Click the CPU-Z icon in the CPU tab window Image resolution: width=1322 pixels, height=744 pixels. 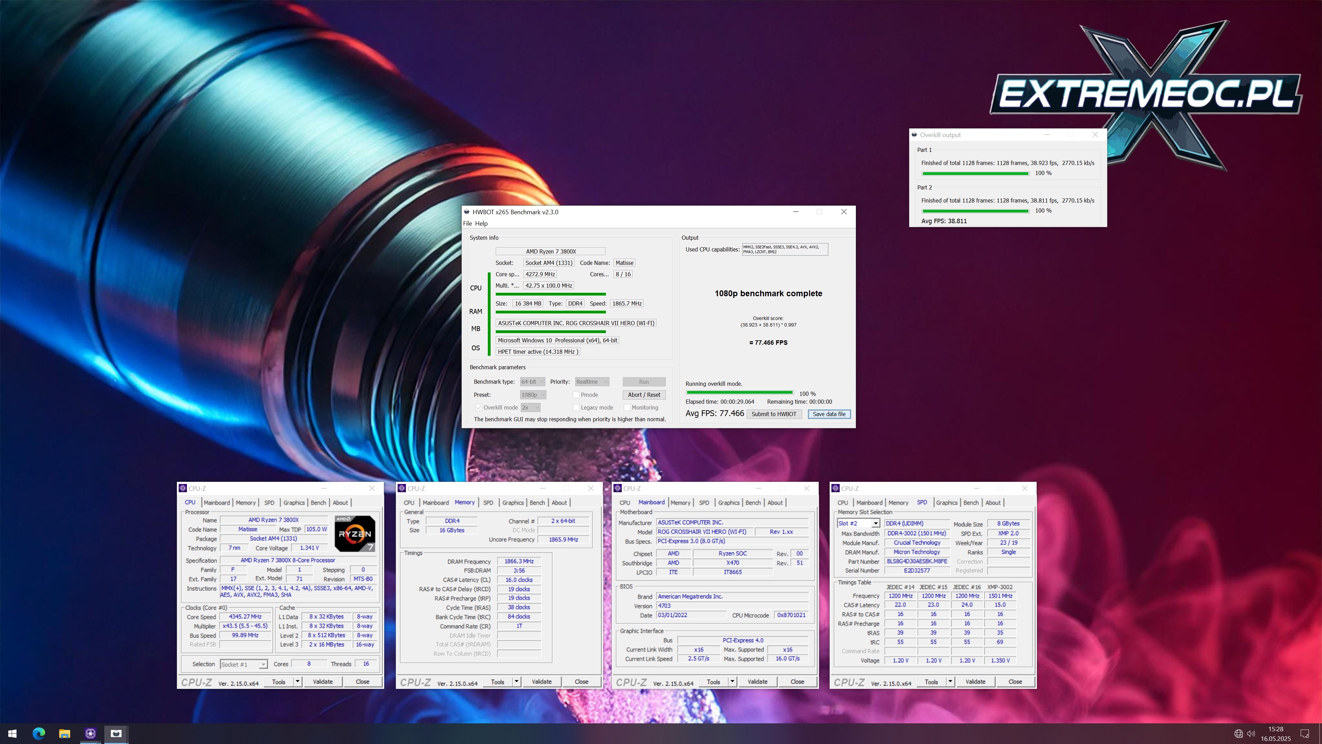click(x=183, y=488)
